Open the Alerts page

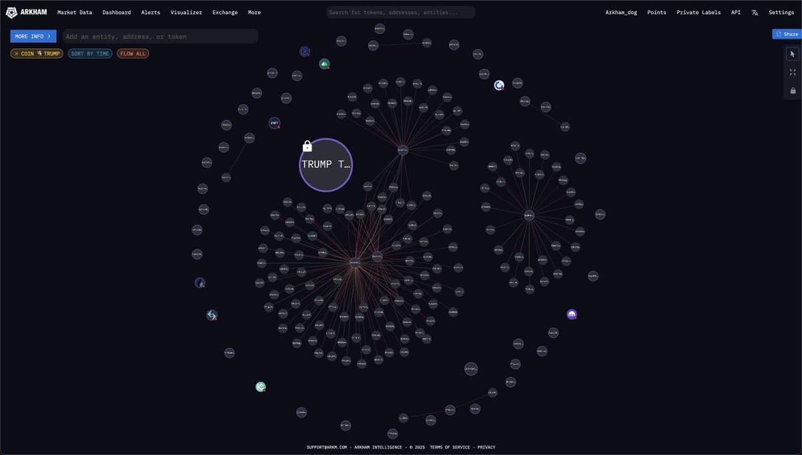[x=150, y=12]
